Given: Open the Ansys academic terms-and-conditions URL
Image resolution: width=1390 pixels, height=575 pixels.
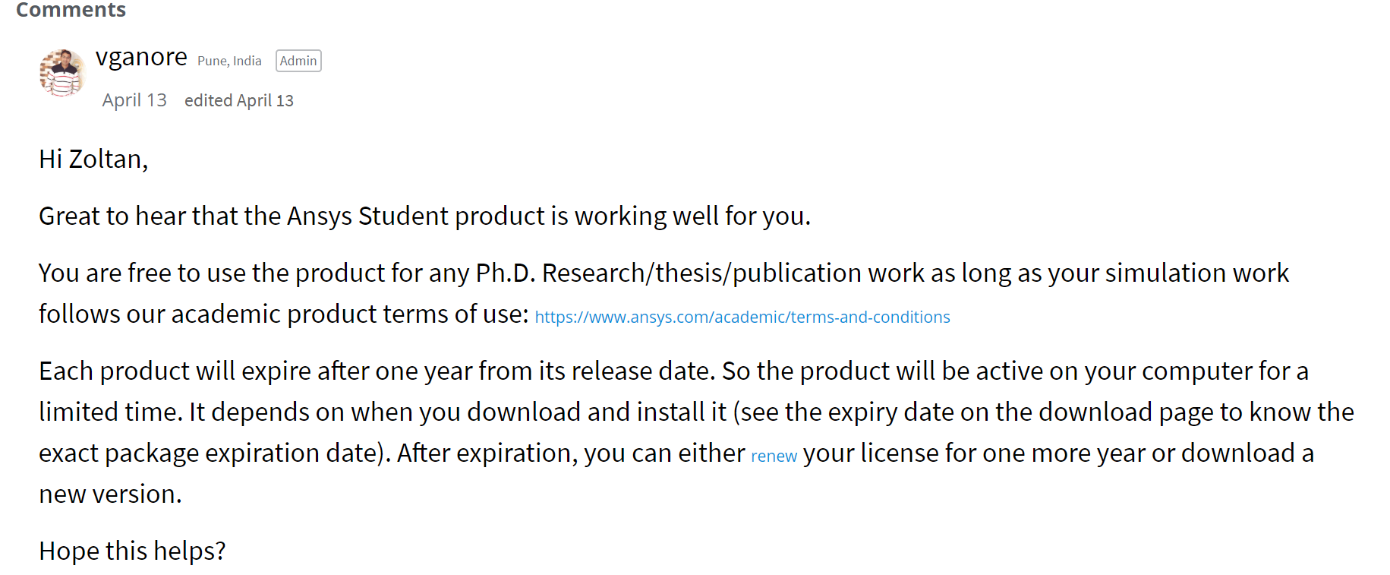Looking at the screenshot, I should point(742,318).
